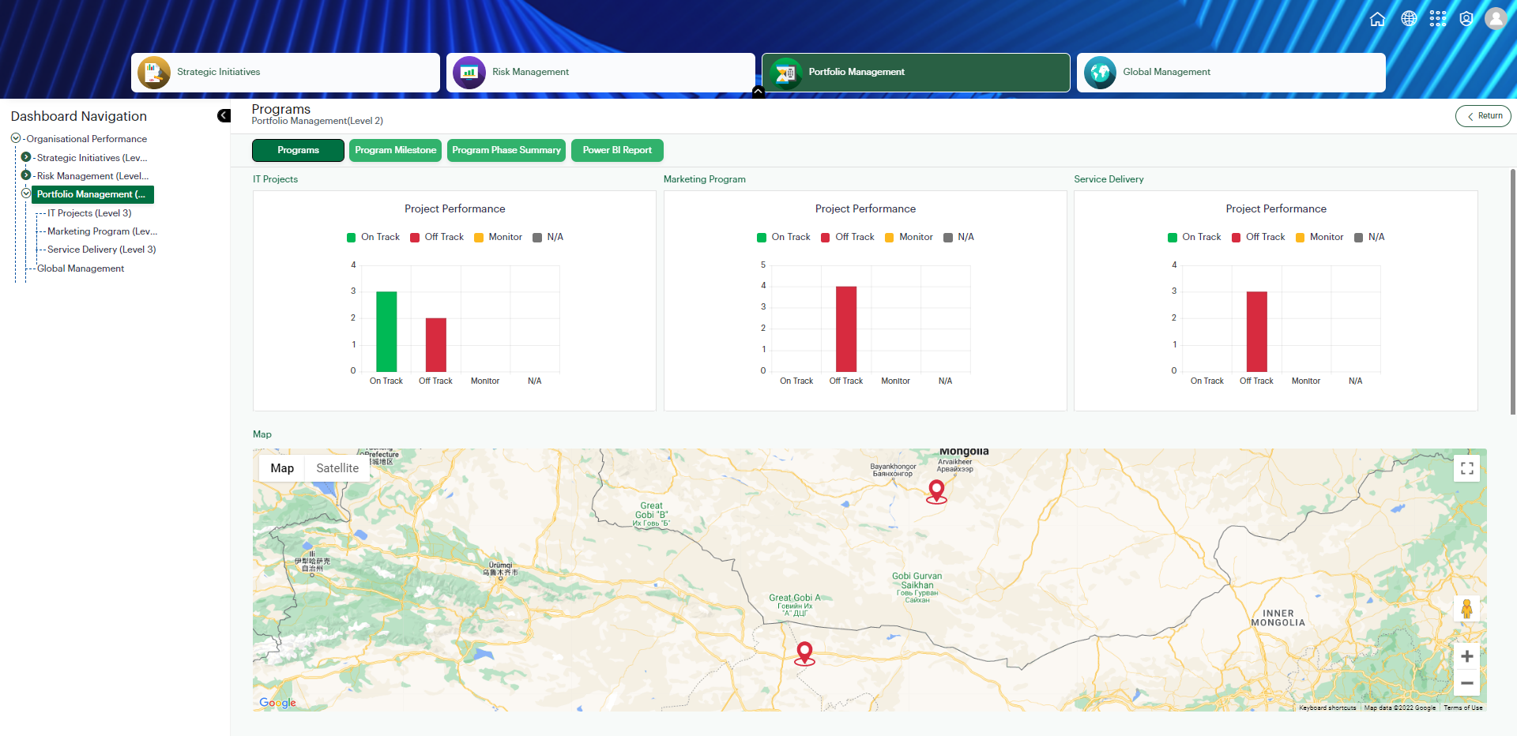
Task: Click the Risk Management round icon
Action: [469, 73]
